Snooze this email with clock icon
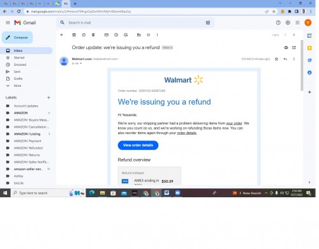Viewport: 319px width, 249px height. [116, 35]
